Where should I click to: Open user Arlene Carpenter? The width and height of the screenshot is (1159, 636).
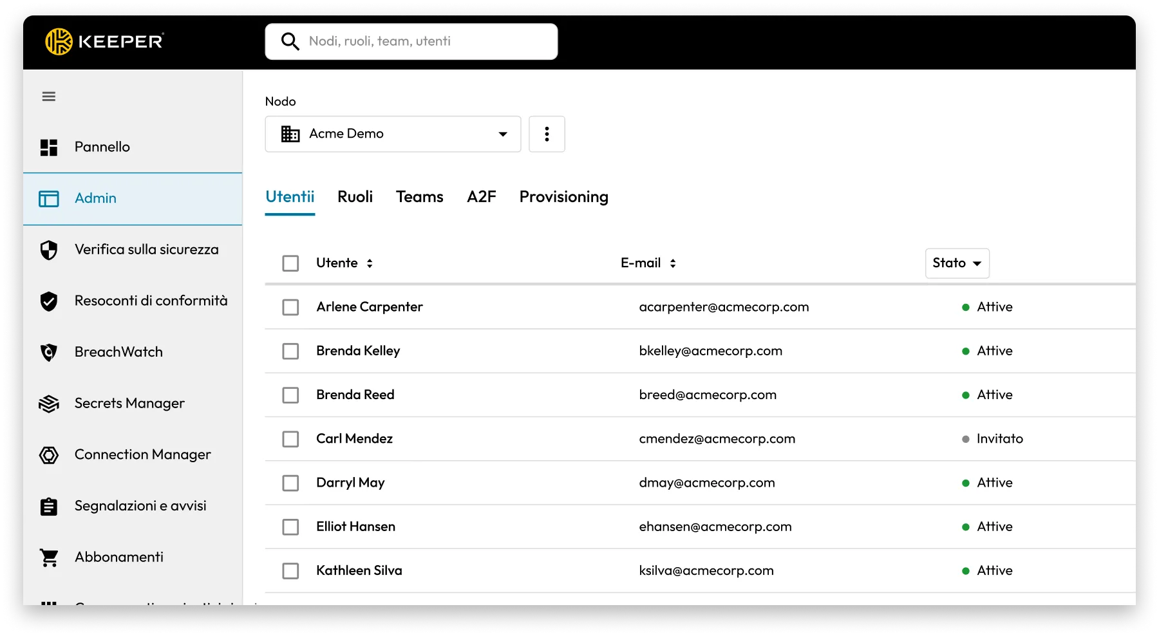pos(370,307)
